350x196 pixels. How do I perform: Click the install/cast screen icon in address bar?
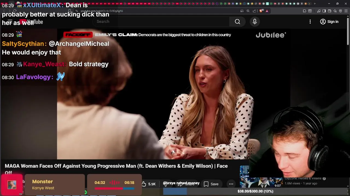click(x=242, y=11)
